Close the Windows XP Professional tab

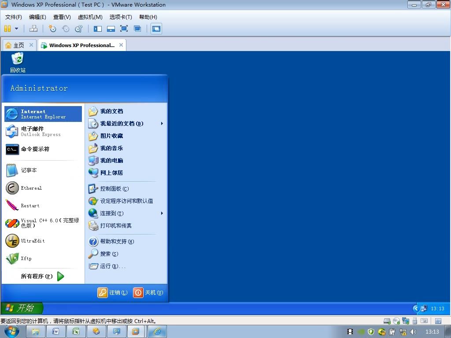(121, 45)
